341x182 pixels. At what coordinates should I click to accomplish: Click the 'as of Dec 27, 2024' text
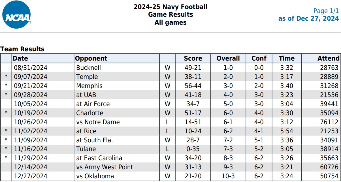tap(308, 19)
